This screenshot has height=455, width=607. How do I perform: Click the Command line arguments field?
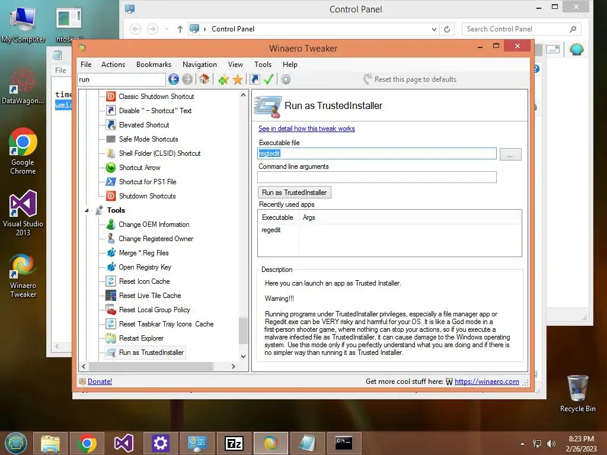point(376,177)
